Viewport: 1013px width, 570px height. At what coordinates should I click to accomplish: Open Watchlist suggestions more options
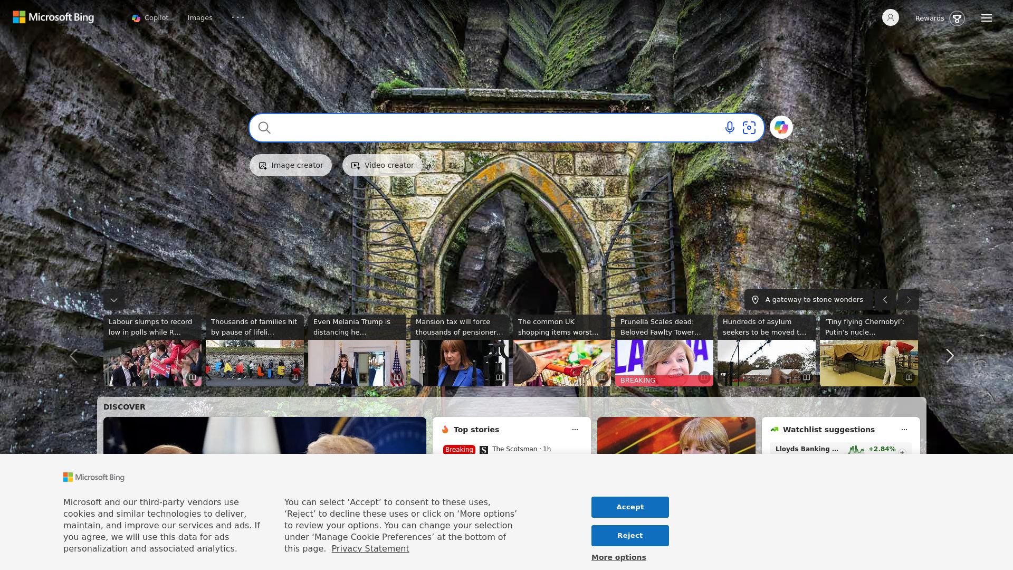[x=904, y=430]
